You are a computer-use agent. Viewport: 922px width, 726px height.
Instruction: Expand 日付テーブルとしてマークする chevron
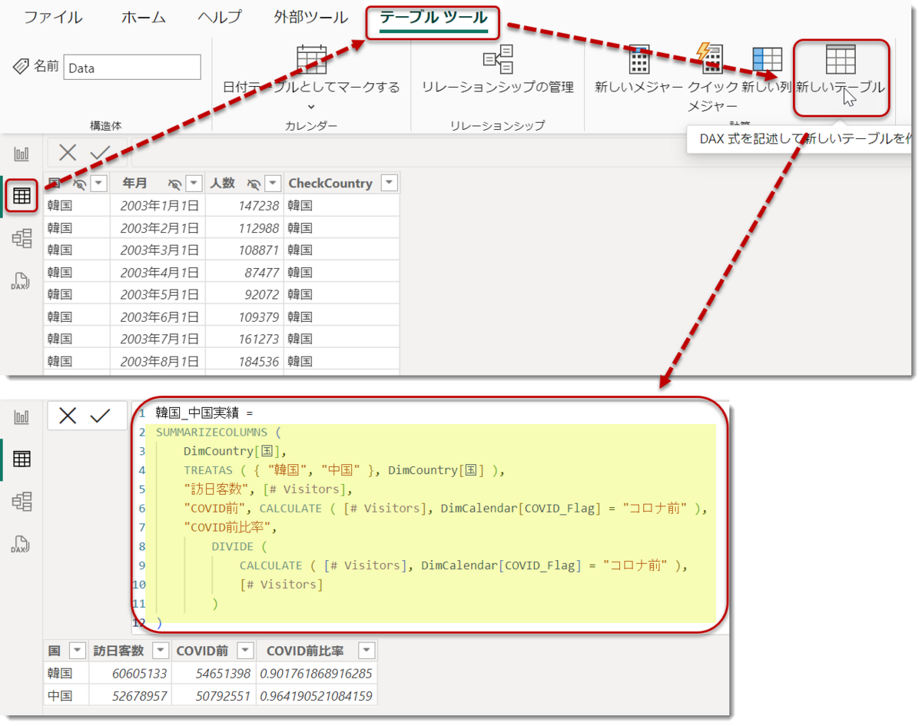pos(311,107)
